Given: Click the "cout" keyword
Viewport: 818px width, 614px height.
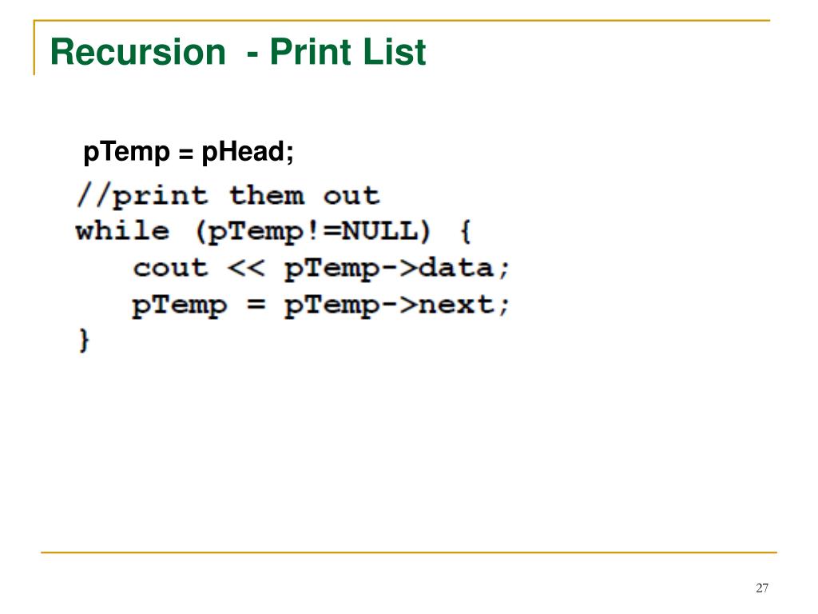Looking at the screenshot, I should [x=170, y=268].
